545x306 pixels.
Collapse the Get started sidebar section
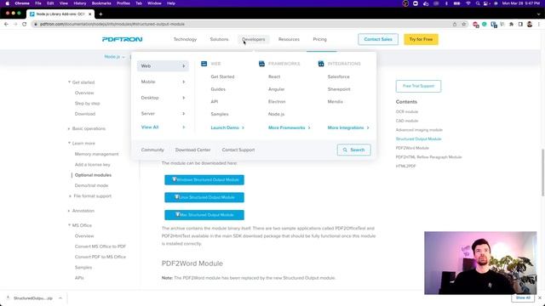pyautogui.click(x=69, y=82)
